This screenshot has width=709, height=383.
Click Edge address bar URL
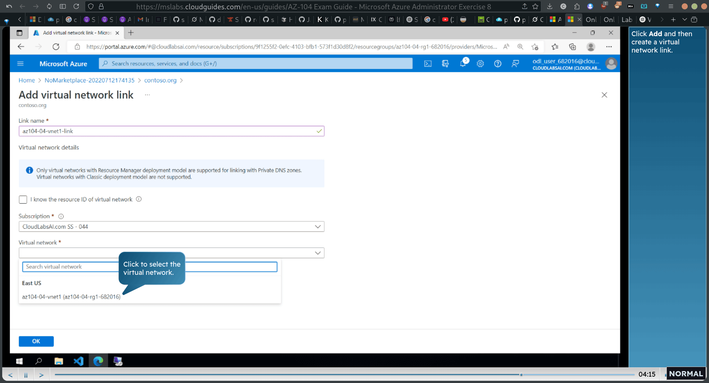point(291,47)
